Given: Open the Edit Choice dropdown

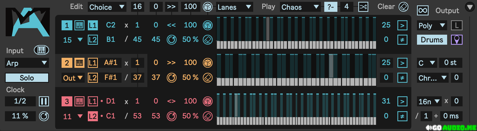Looking at the screenshot, I should click(x=107, y=7).
